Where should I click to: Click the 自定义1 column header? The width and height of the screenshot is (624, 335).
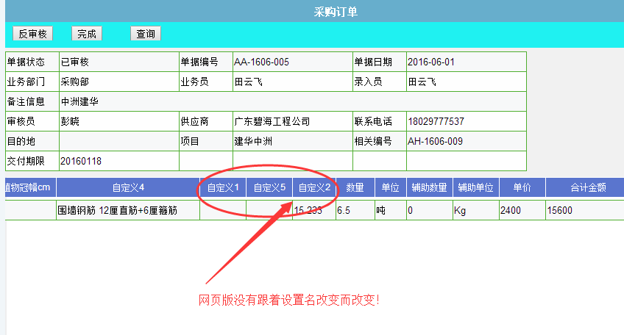coord(223,188)
